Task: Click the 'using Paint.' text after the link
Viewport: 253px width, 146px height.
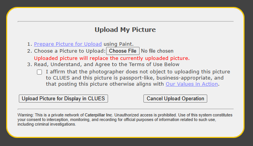Action: point(118,44)
